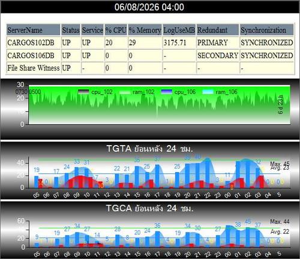The height and width of the screenshot is (259, 300).
Task: Click the cpu_102 legend label
Action: [x=102, y=92]
